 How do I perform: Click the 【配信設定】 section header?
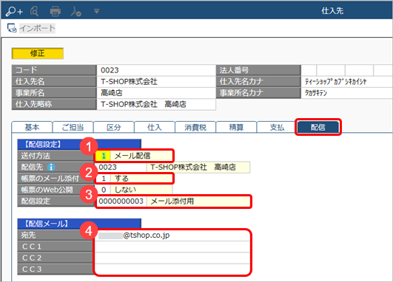point(79,144)
